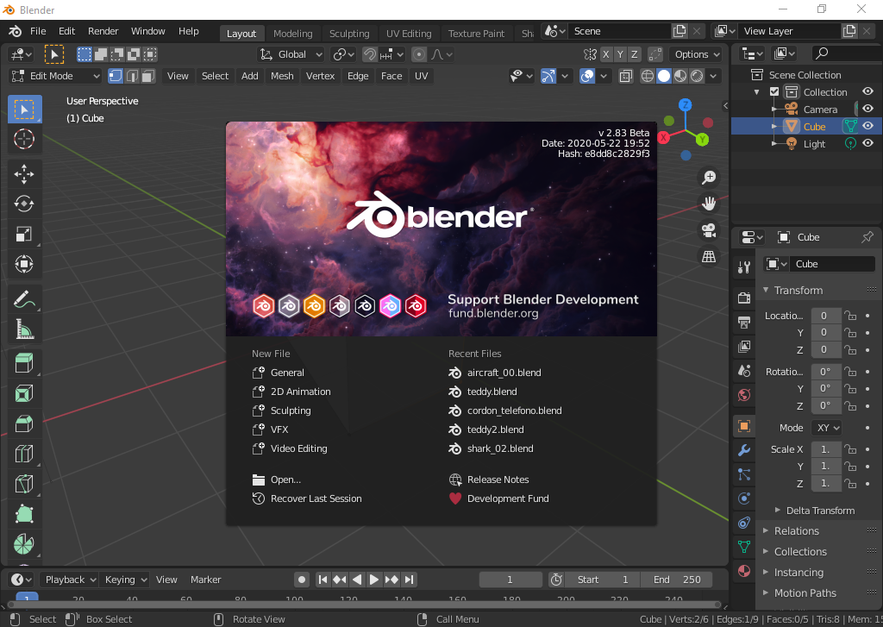The height and width of the screenshot is (627, 883).
Task: Select the Loop Cut tool
Action: [23, 454]
